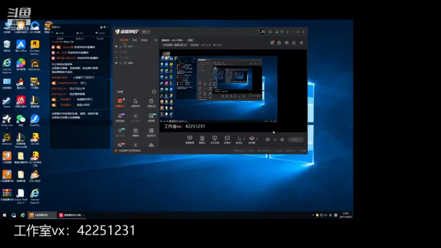Open the Steam desktop shortcut
The width and height of the screenshot is (441, 248).
point(7,102)
